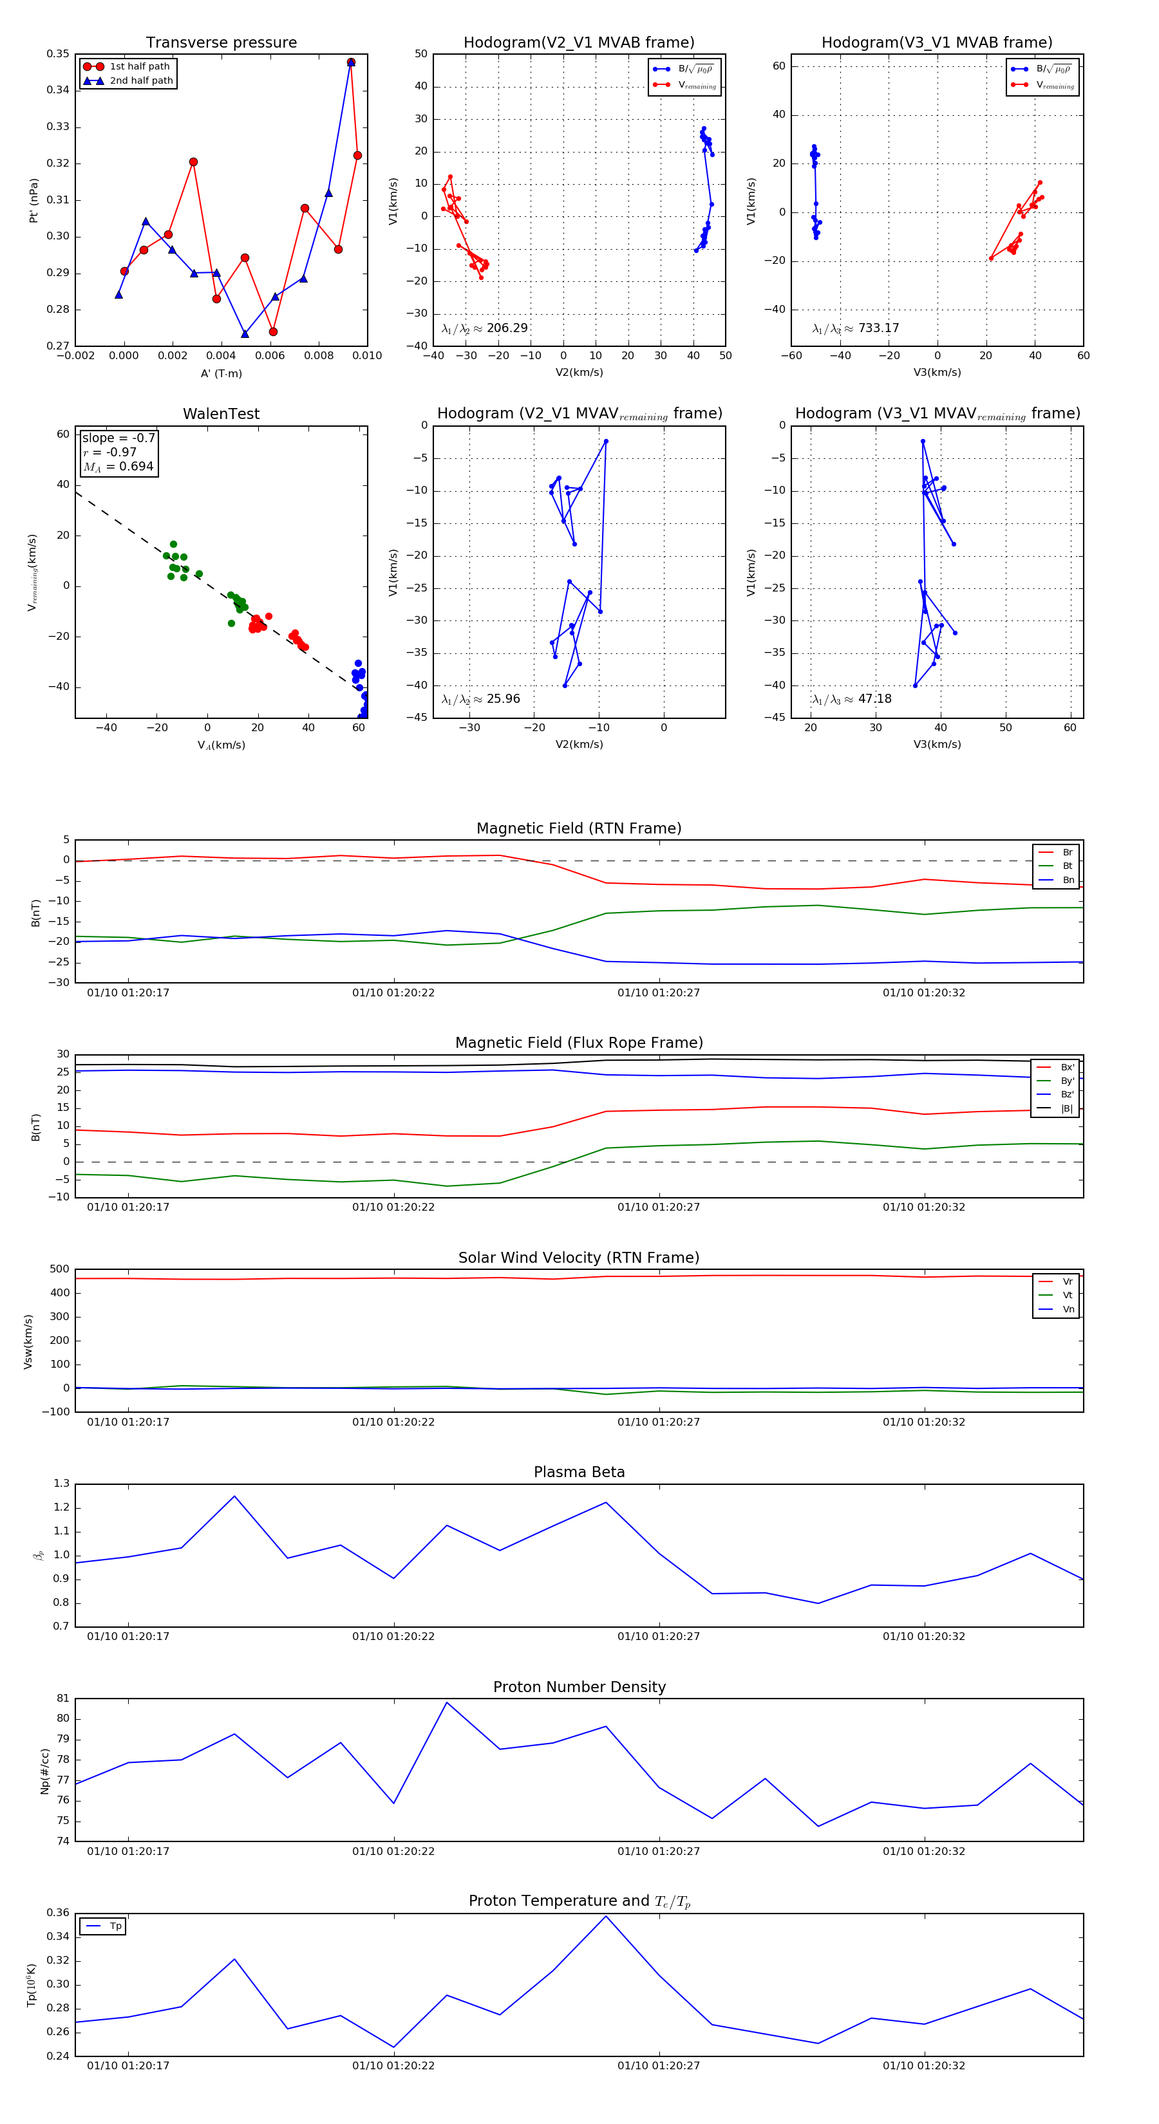Click the 'Plasma Beta' plot title
1159x2124 pixels.
(x=578, y=1473)
